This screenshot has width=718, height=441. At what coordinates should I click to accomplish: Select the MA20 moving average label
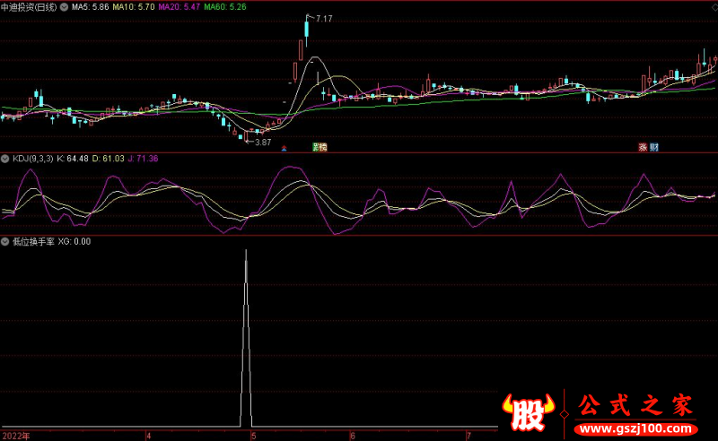pos(180,6)
